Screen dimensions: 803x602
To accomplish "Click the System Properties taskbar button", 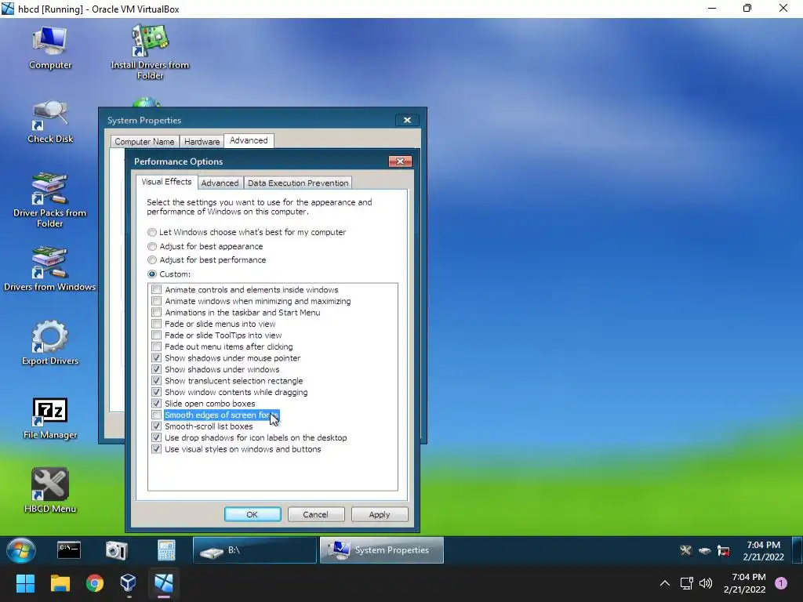I will coord(382,550).
